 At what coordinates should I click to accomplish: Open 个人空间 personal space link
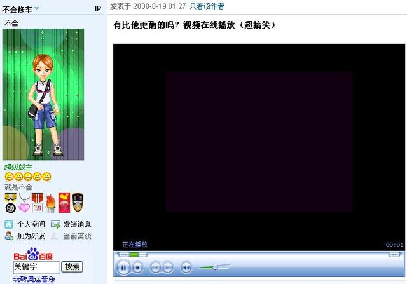click(x=31, y=224)
